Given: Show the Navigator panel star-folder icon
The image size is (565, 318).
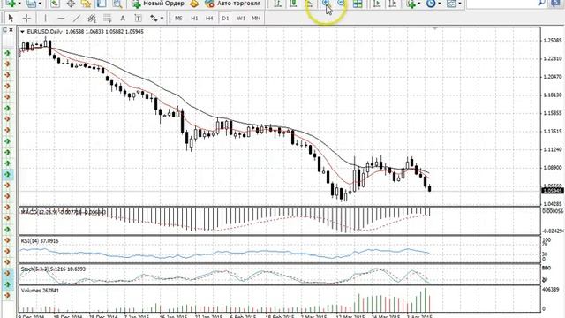Looking at the screenshot, I should [x=87, y=4].
